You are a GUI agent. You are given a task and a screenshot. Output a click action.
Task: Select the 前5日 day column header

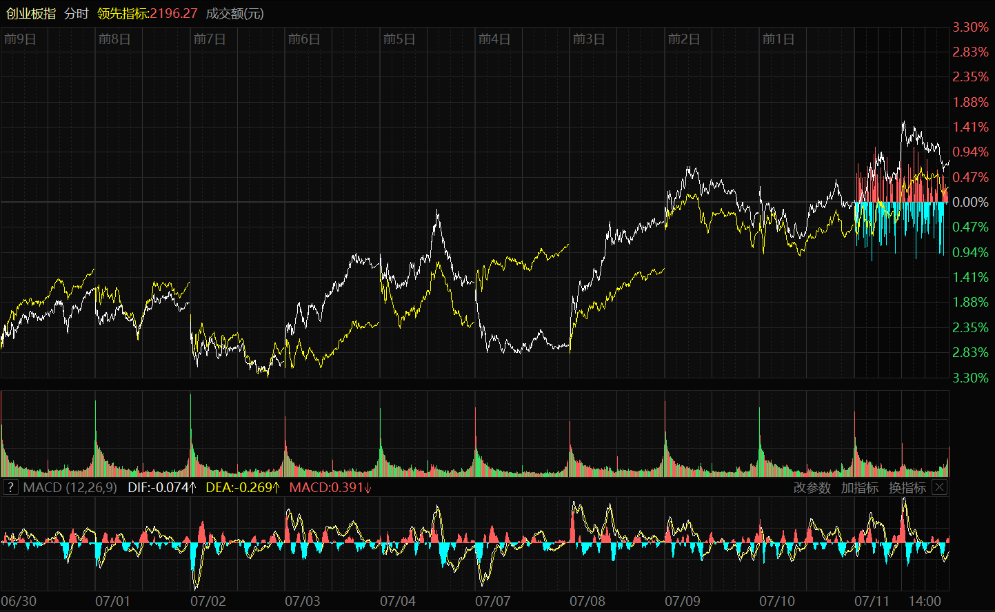coord(399,39)
